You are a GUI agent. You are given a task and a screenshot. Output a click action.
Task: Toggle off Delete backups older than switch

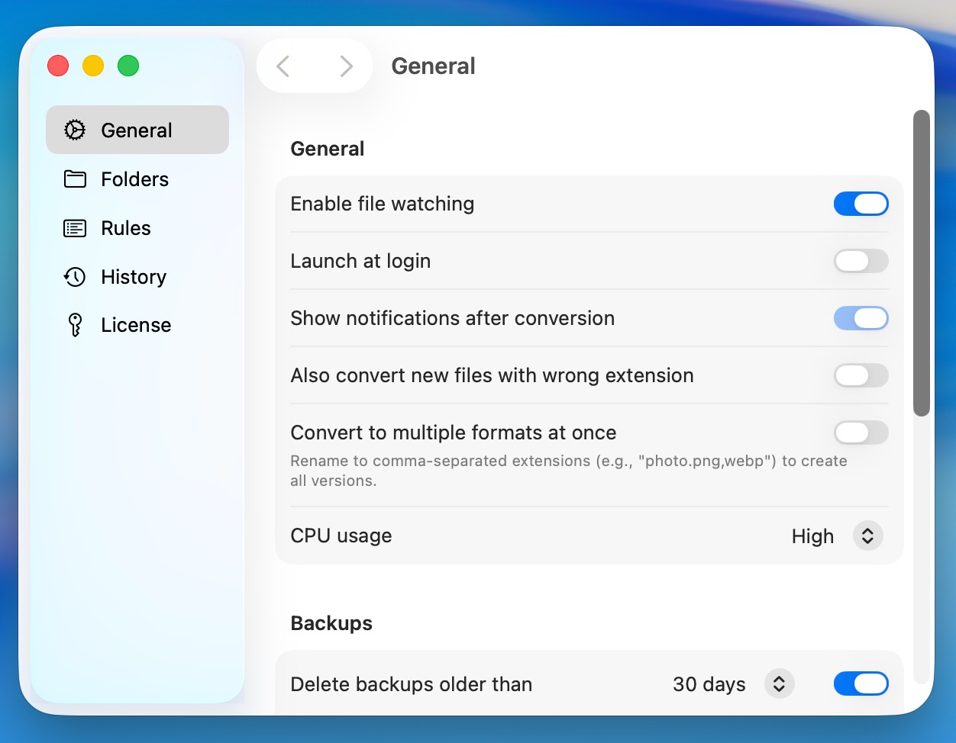[861, 683]
